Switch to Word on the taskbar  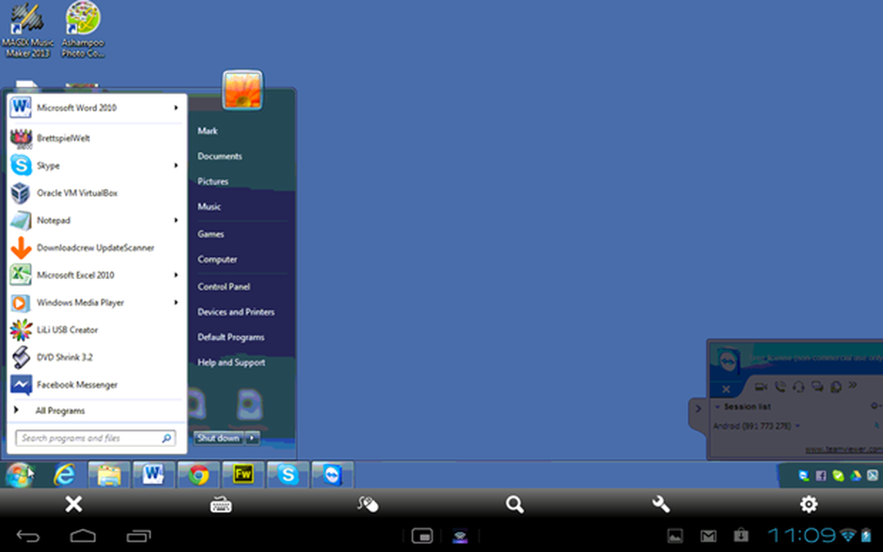point(153,475)
